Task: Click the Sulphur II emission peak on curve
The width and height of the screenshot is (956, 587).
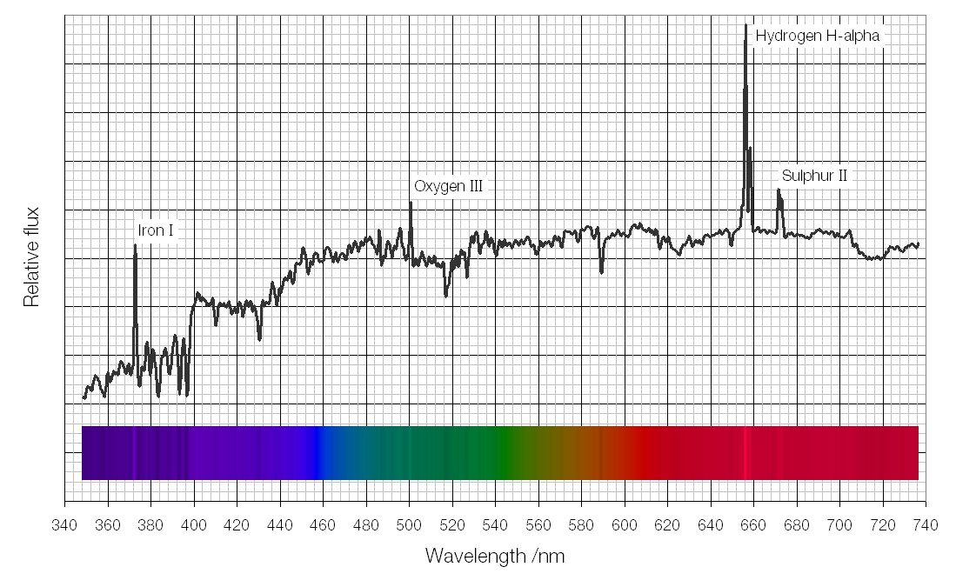Action: 779,190
